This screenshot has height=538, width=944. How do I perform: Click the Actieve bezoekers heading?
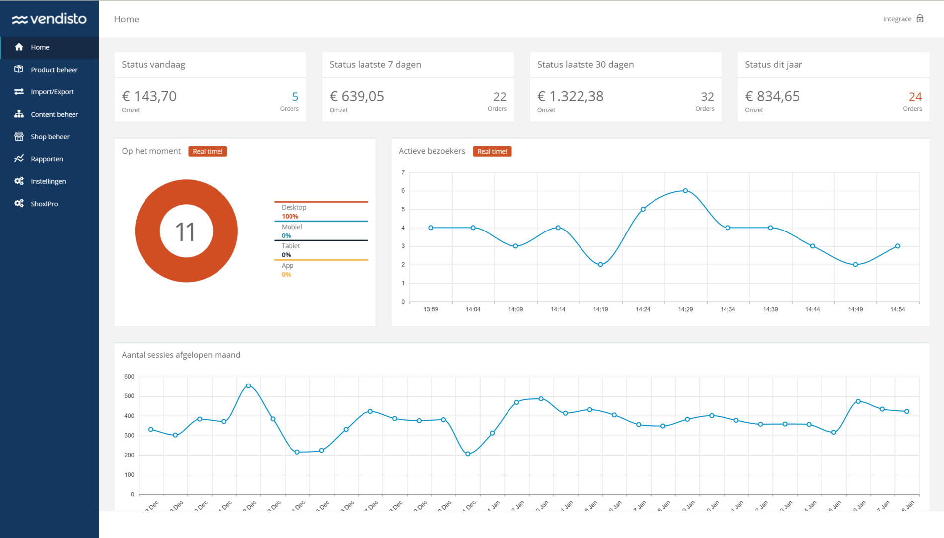click(432, 151)
